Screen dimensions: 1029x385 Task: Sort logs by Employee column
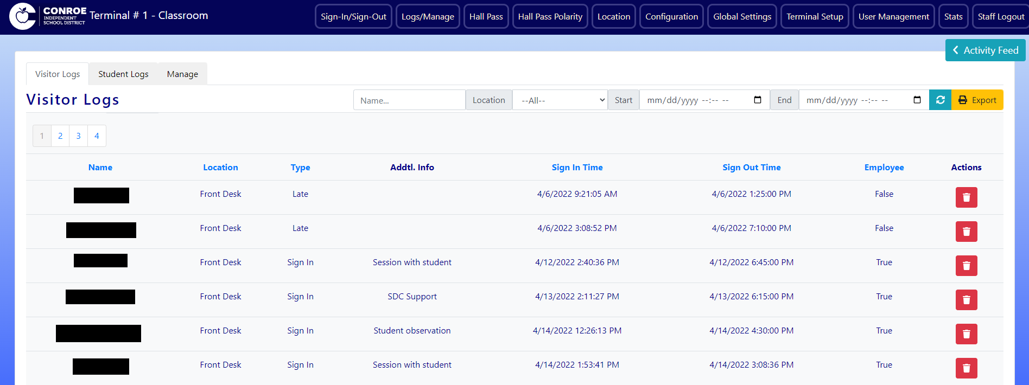(884, 168)
